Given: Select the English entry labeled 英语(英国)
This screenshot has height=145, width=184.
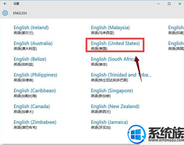Looking at the screenshot, I should click(x=176, y=46).
